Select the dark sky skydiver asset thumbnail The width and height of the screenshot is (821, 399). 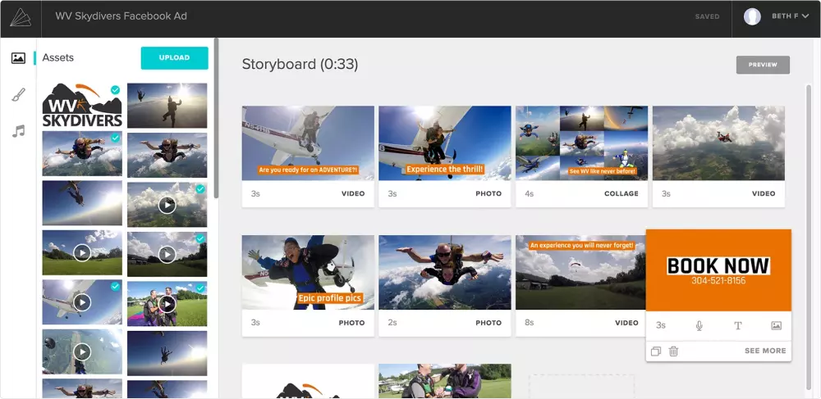(x=167, y=353)
